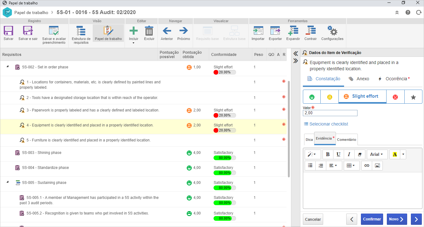The image size is (424, 227).
Task: Open the Arial font dropdown
Action: [x=377, y=154]
